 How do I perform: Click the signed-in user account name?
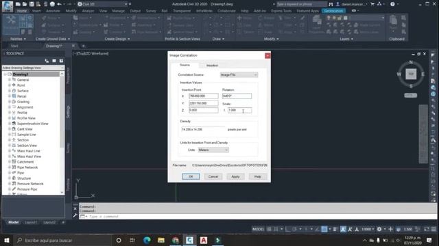pos(354,4)
